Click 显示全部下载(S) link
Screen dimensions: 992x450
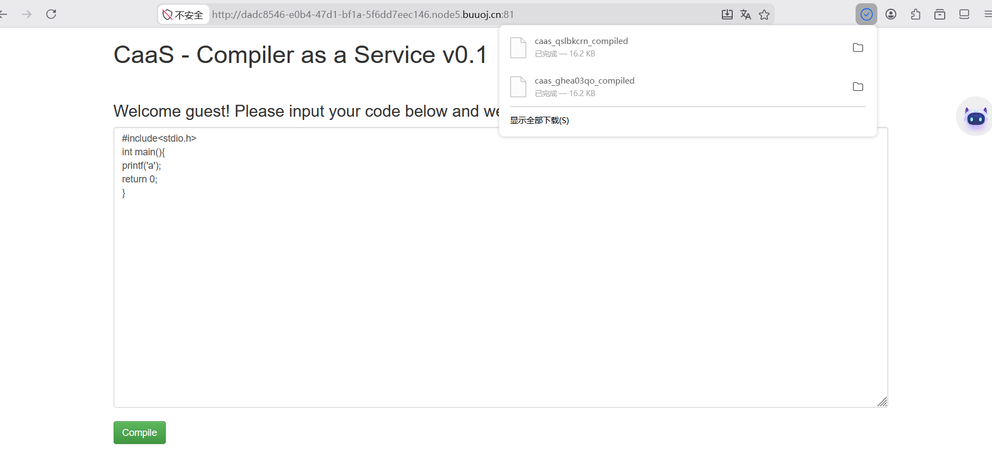[x=539, y=121]
